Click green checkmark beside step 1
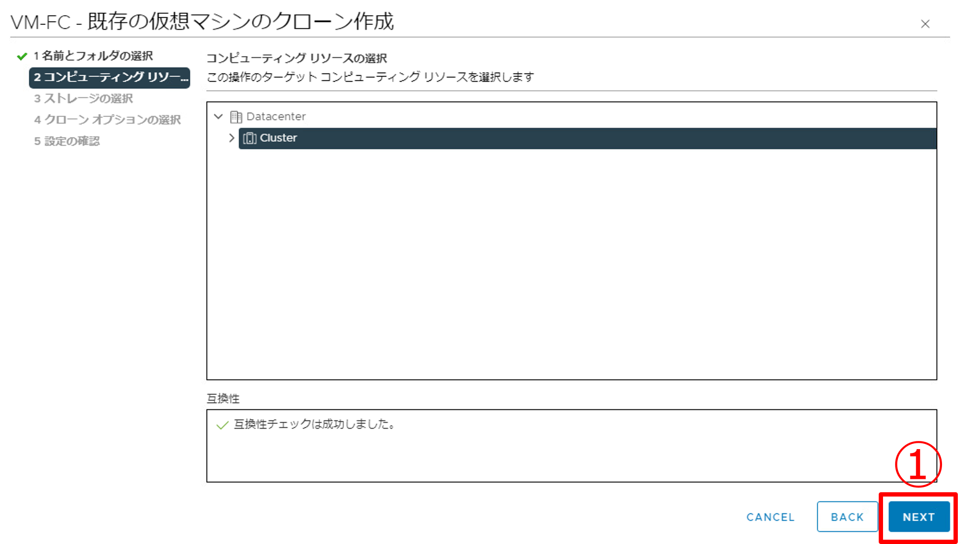Viewport: 977px width, 544px height. [x=22, y=57]
